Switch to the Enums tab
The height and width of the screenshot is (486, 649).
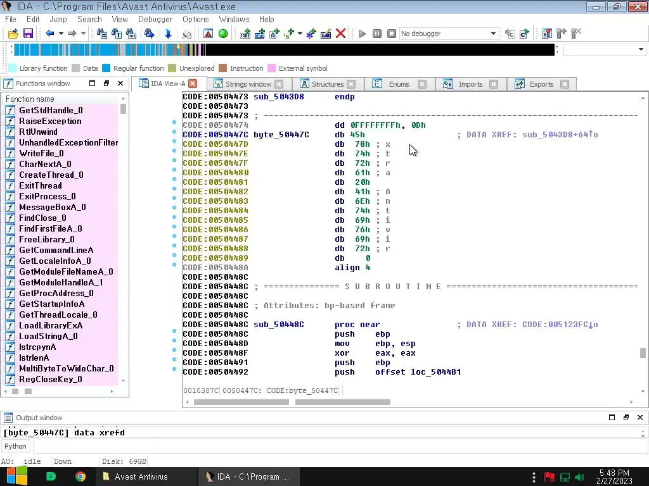tap(399, 84)
